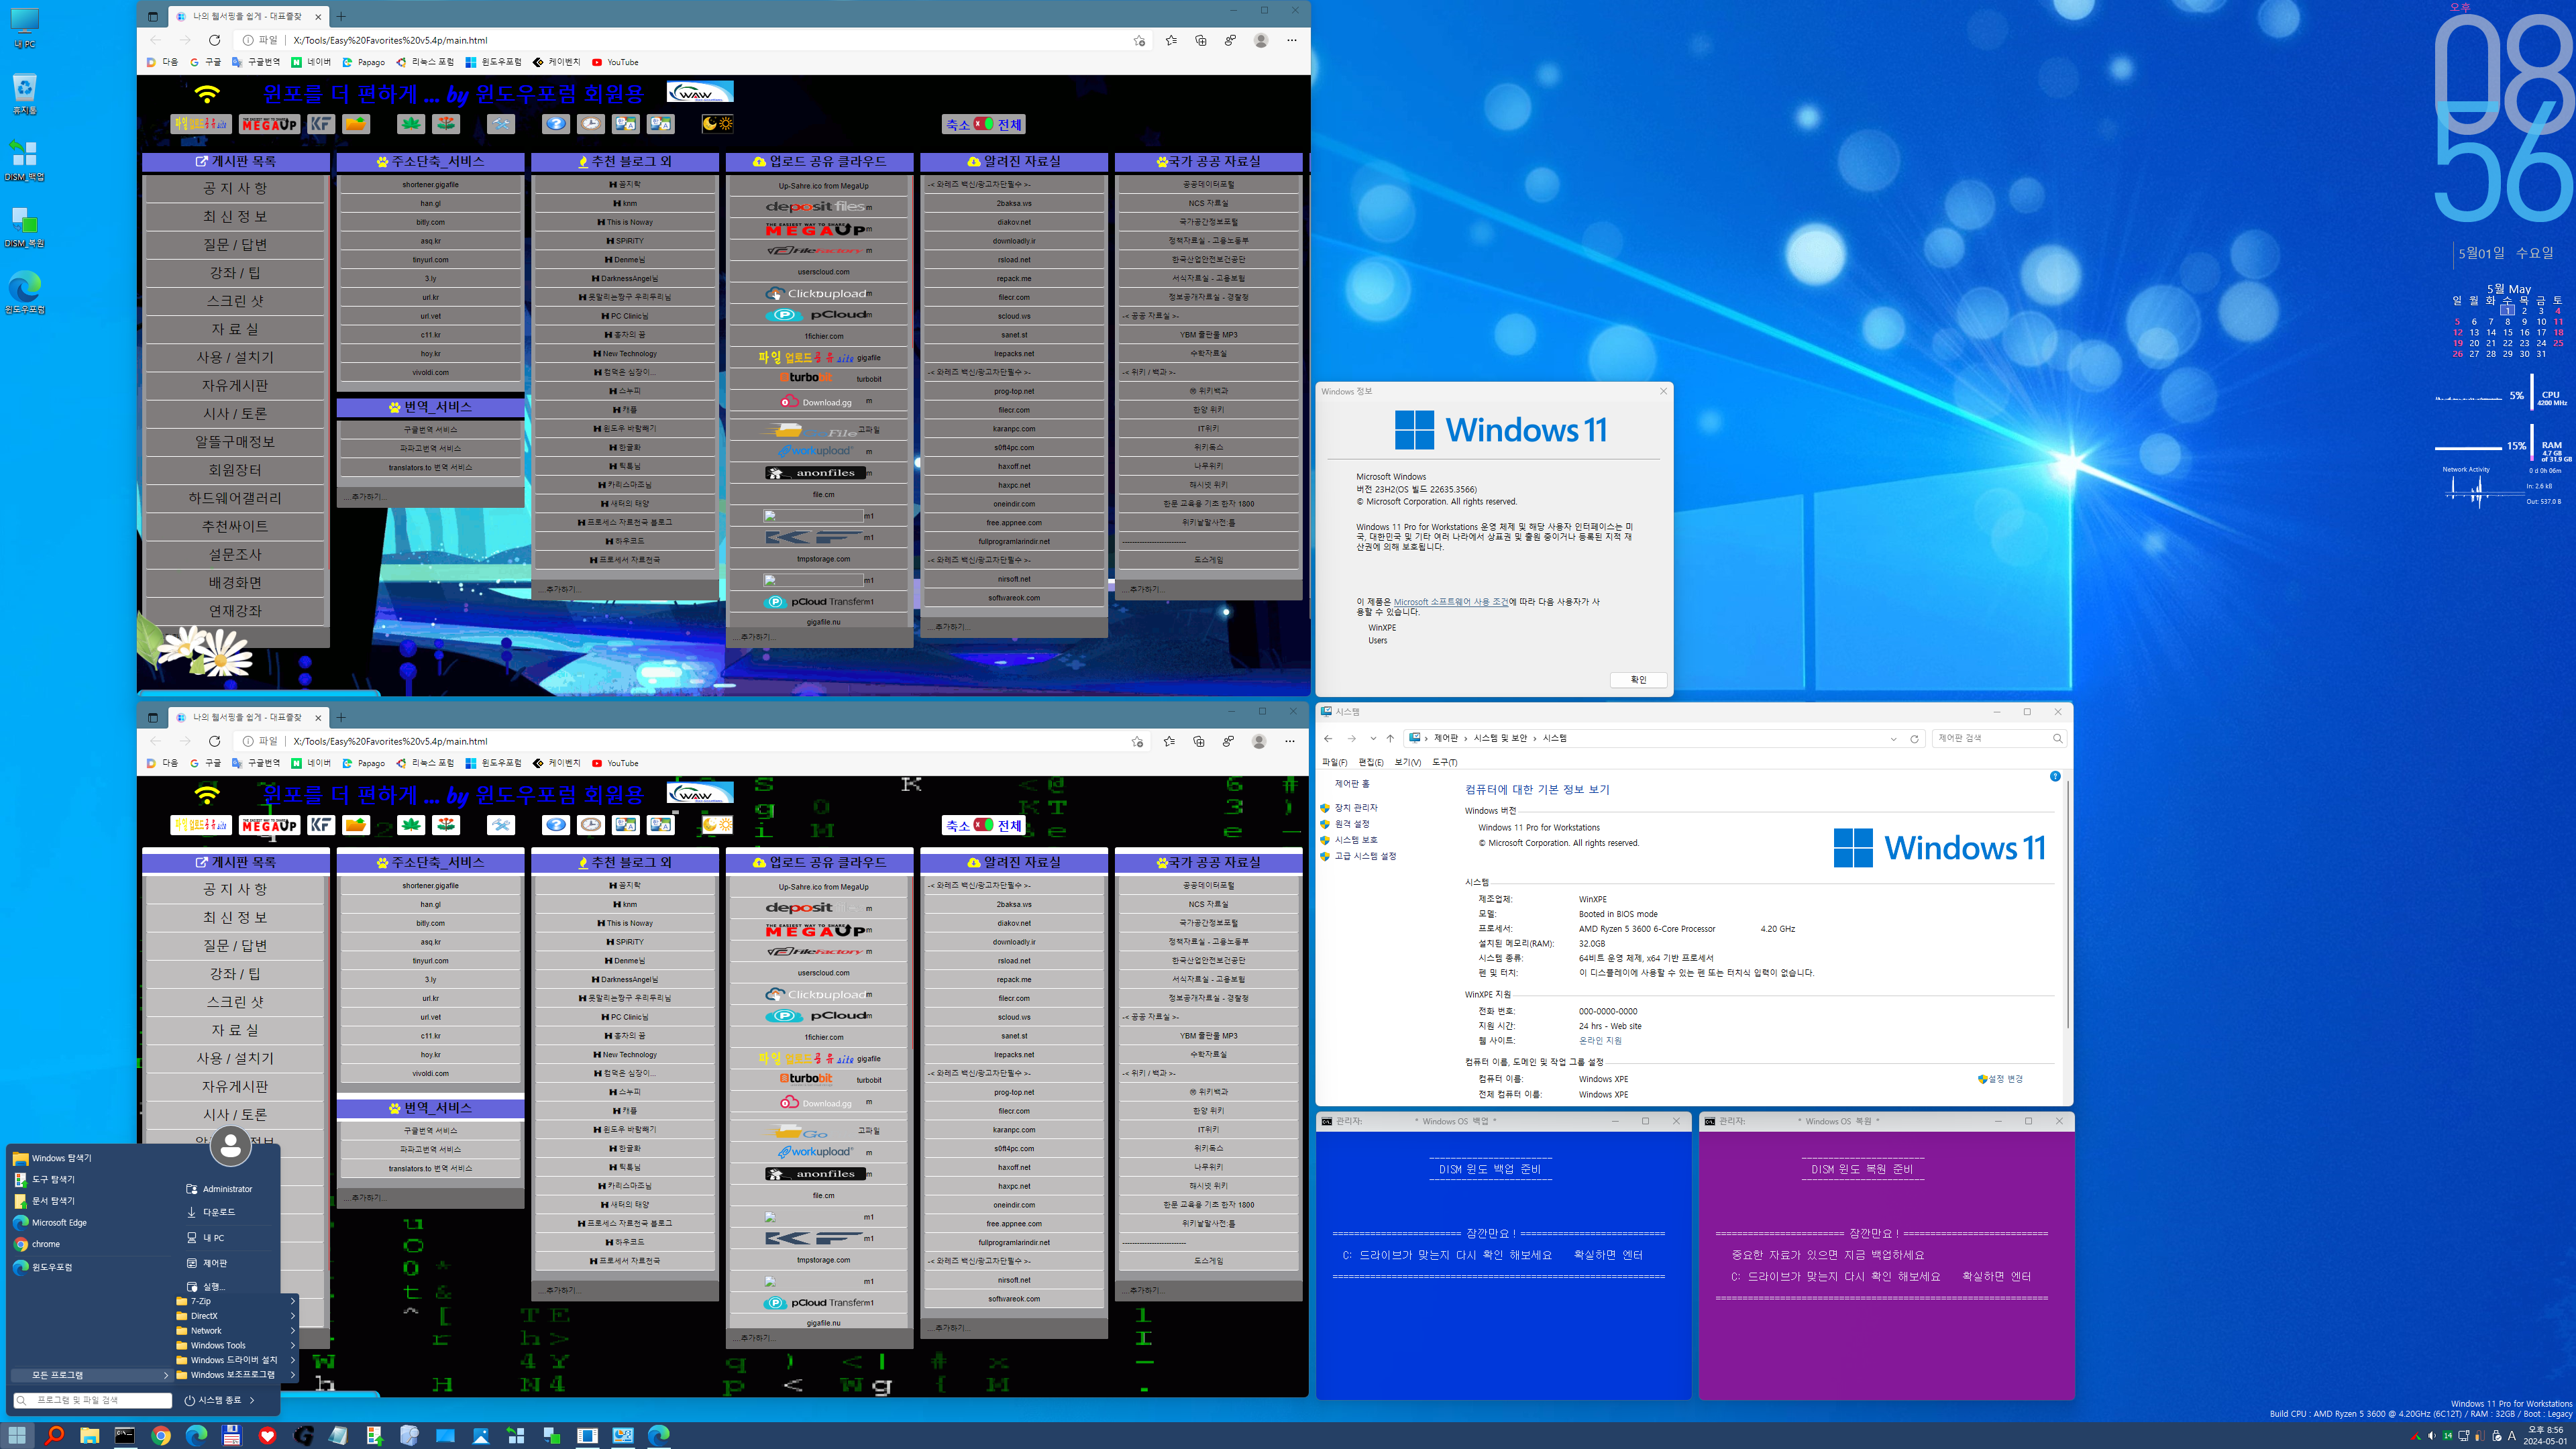Viewport: 2576px width, 1449px height.
Task: Click refresh in the top Edge window
Action: pyautogui.click(x=214, y=40)
